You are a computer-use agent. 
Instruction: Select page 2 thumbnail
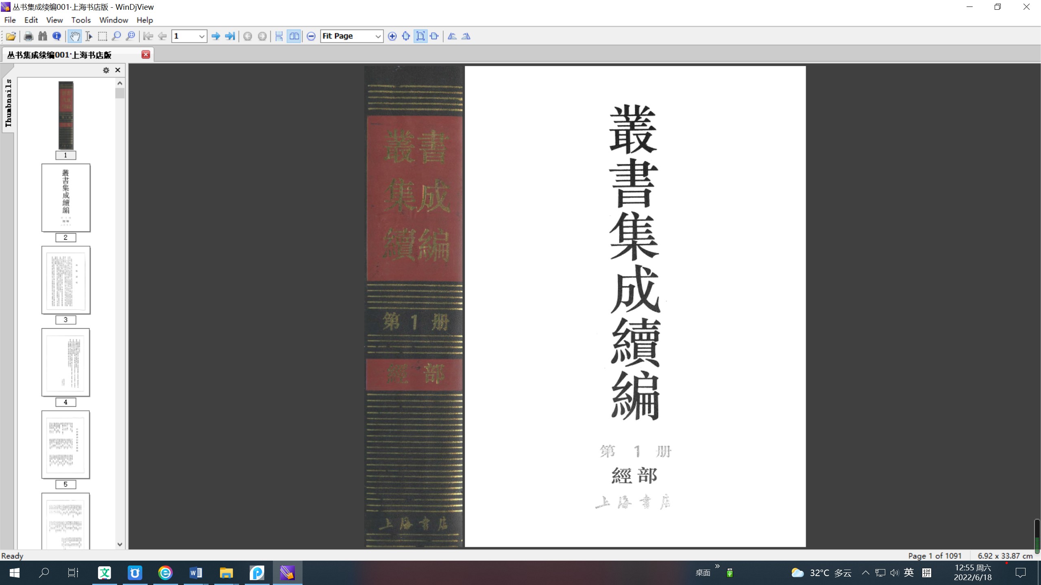coord(66,198)
